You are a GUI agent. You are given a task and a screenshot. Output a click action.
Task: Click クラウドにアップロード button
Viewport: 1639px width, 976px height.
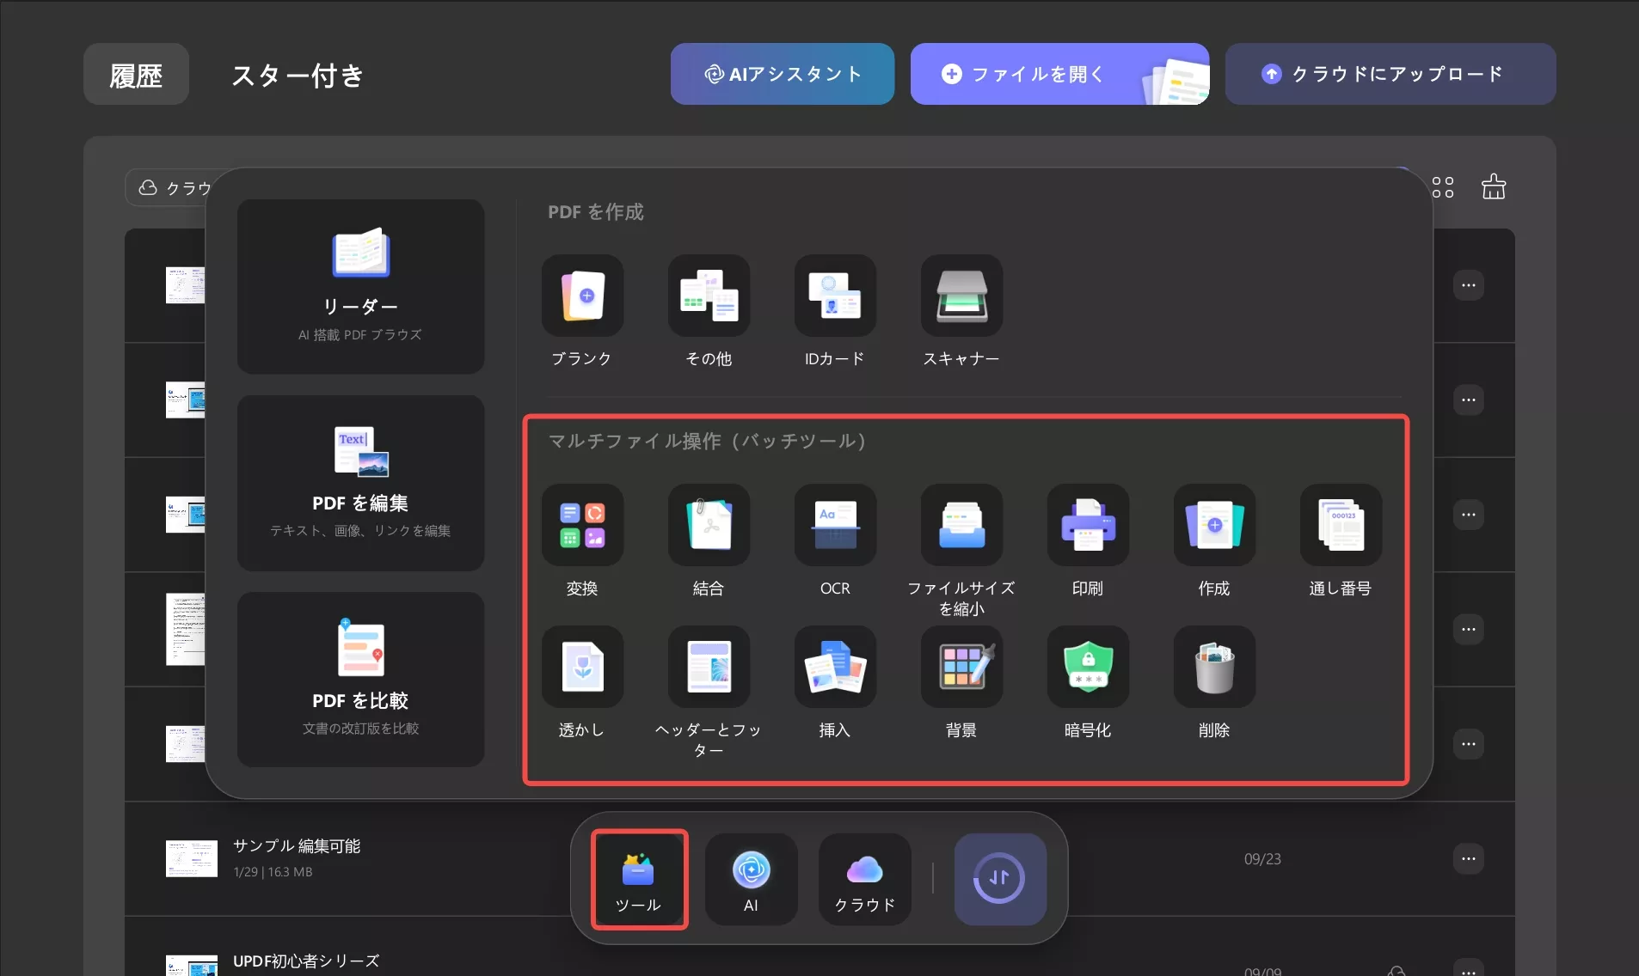1390,74
